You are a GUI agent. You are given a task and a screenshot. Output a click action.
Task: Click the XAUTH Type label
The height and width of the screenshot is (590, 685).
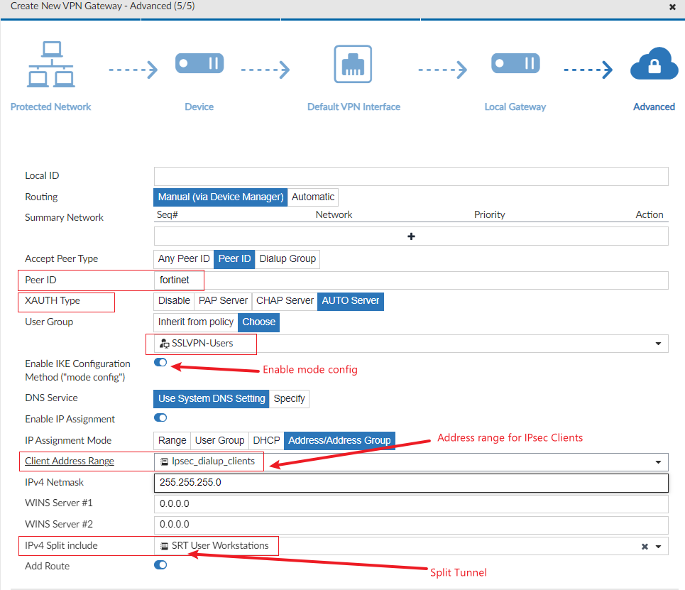tap(53, 301)
